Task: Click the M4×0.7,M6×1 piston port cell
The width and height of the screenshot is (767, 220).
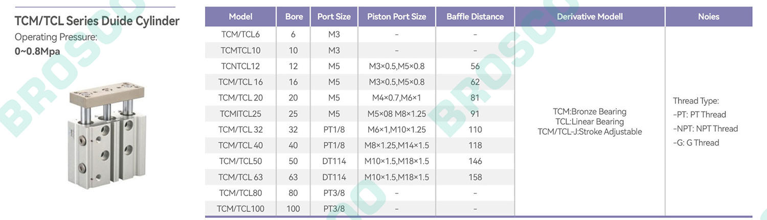Action: pyautogui.click(x=396, y=98)
